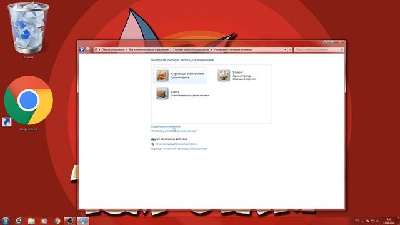Click the Show Desktop strip
The width and height of the screenshot is (400, 225).
pos(398,221)
